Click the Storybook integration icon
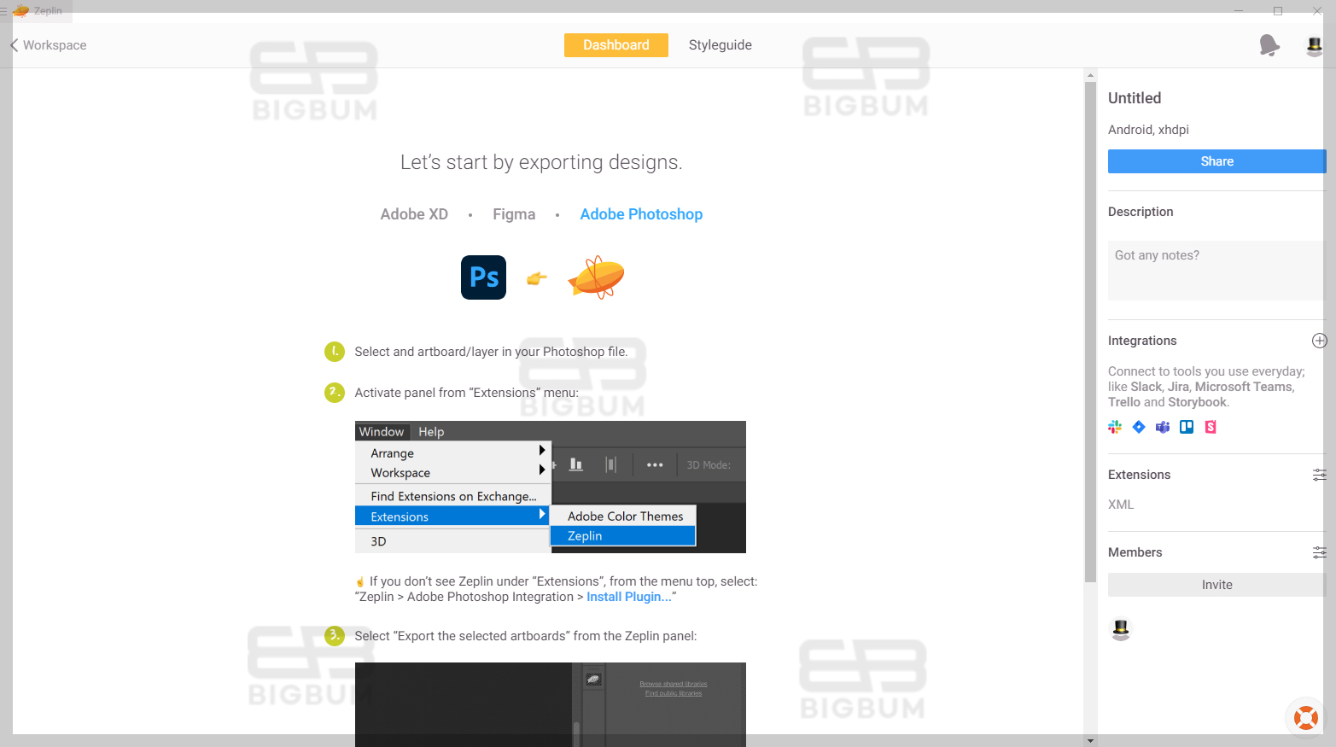 click(x=1211, y=427)
